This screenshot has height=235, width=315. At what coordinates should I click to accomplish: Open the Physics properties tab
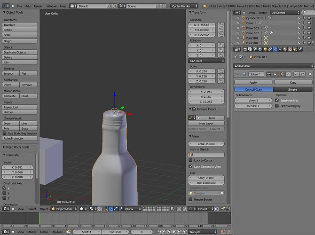[x=300, y=49]
